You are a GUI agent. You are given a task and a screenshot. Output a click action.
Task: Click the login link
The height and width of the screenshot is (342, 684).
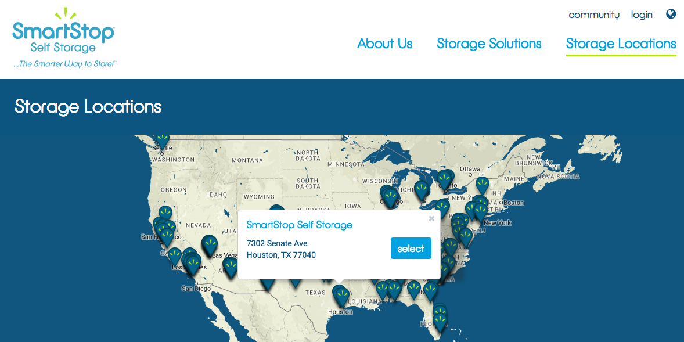point(642,15)
